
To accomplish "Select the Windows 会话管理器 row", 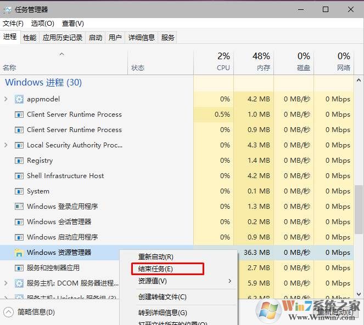I will (177, 222).
